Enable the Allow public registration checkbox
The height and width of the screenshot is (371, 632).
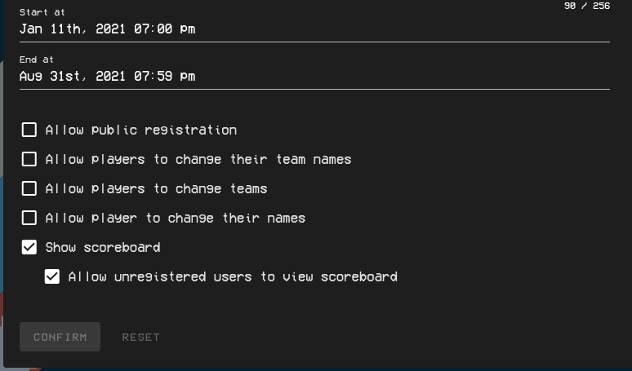pos(29,130)
